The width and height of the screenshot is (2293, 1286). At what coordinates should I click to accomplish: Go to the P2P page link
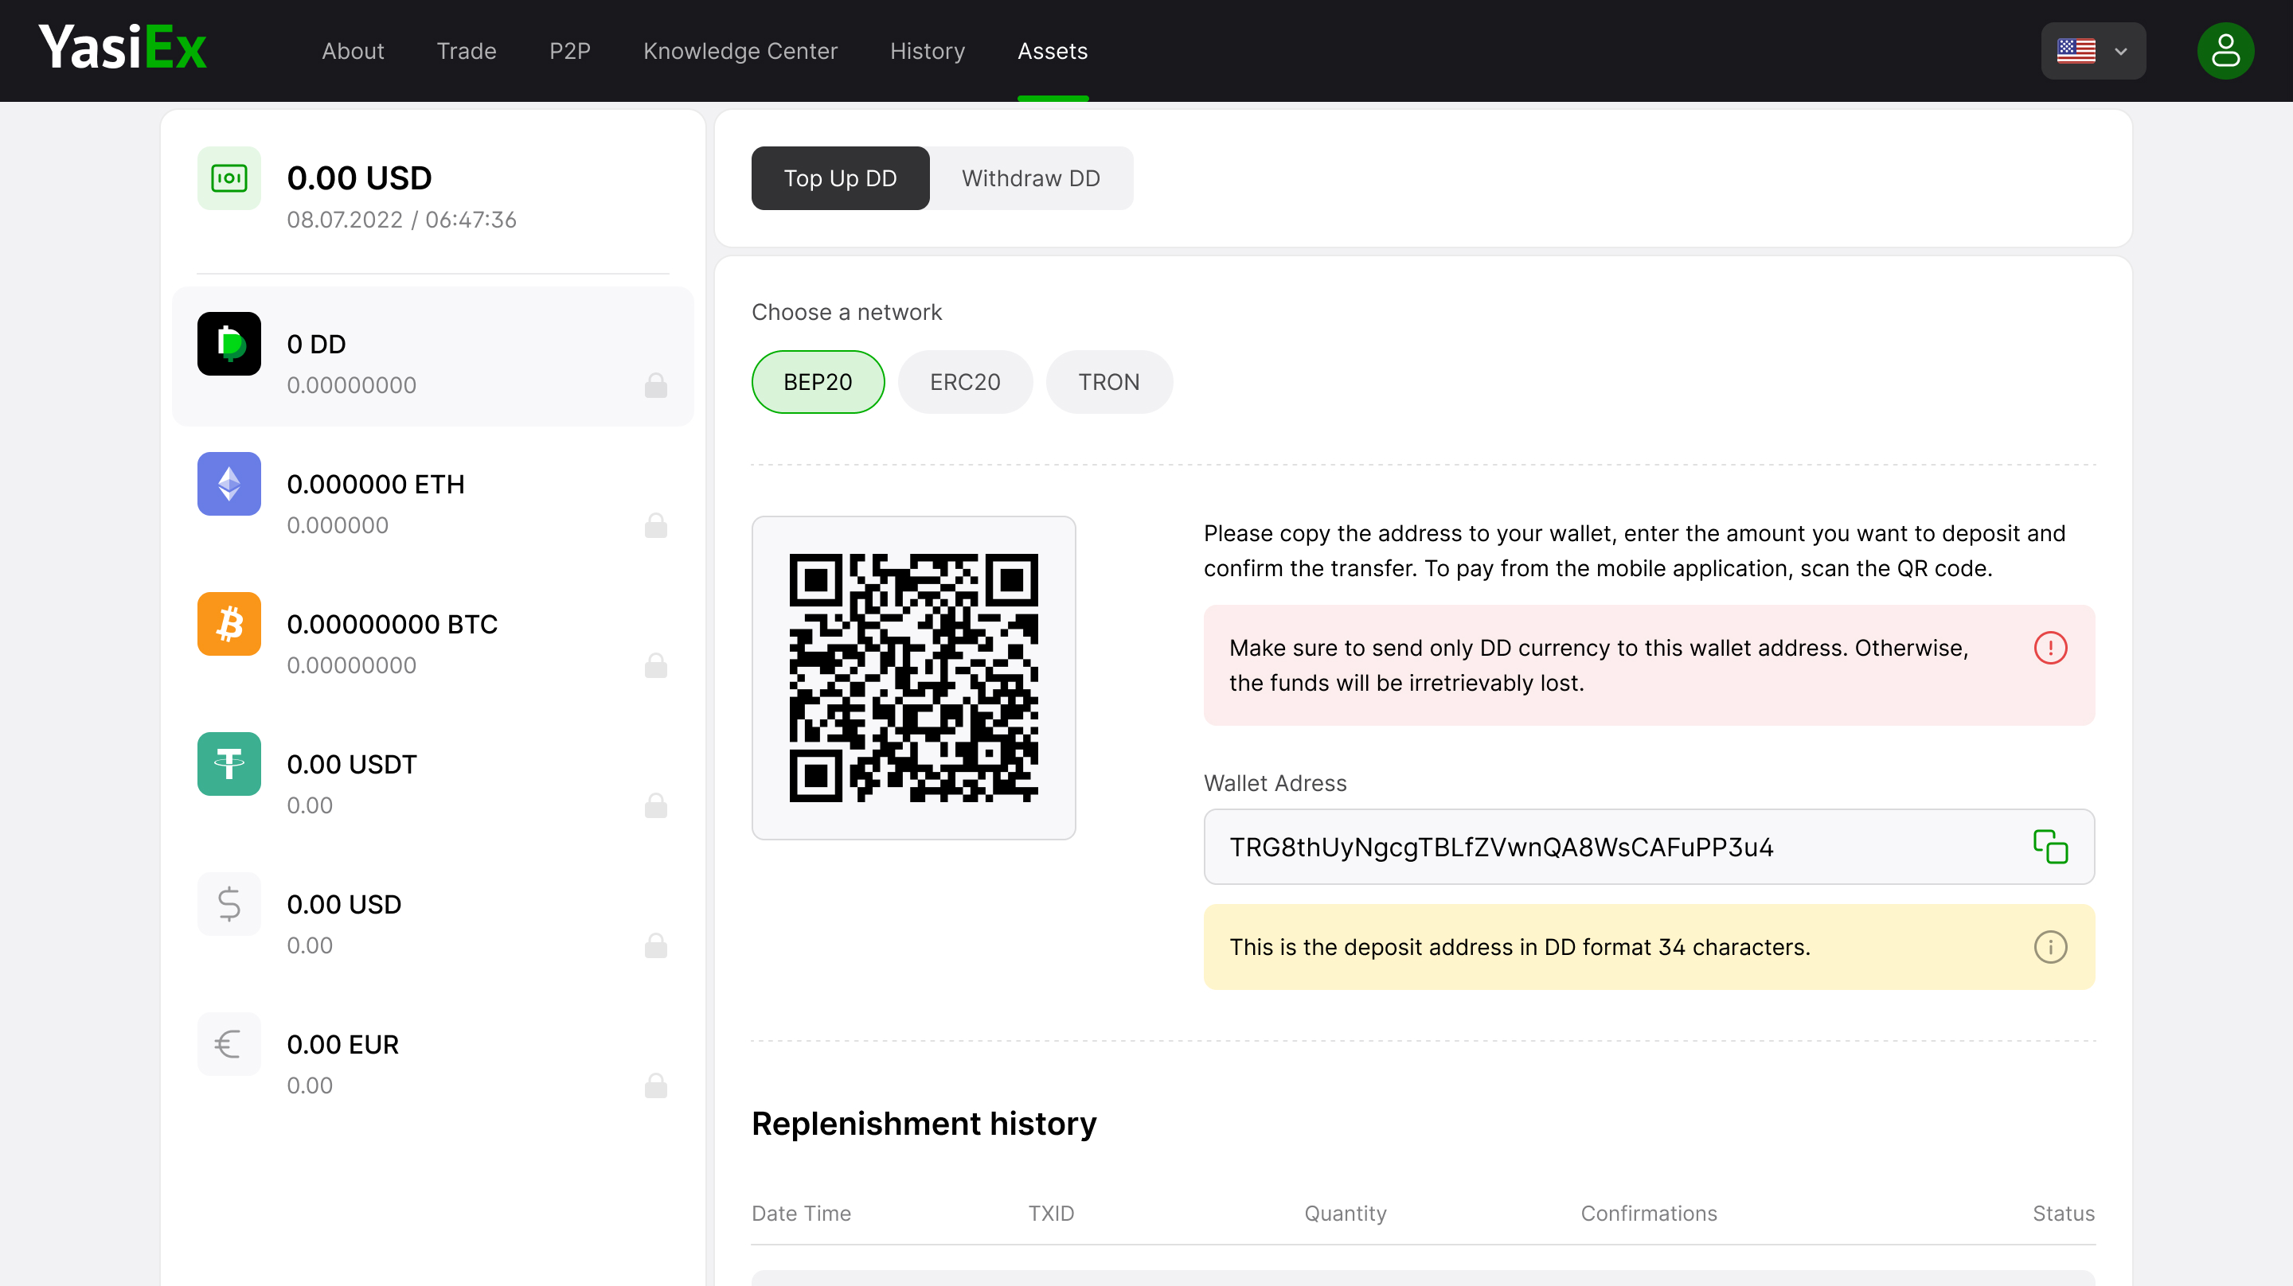click(x=570, y=51)
